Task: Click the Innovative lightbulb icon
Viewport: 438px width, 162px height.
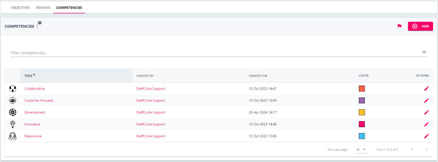Action: [13, 124]
